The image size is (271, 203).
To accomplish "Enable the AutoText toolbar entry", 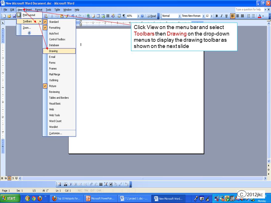I will (59, 34).
